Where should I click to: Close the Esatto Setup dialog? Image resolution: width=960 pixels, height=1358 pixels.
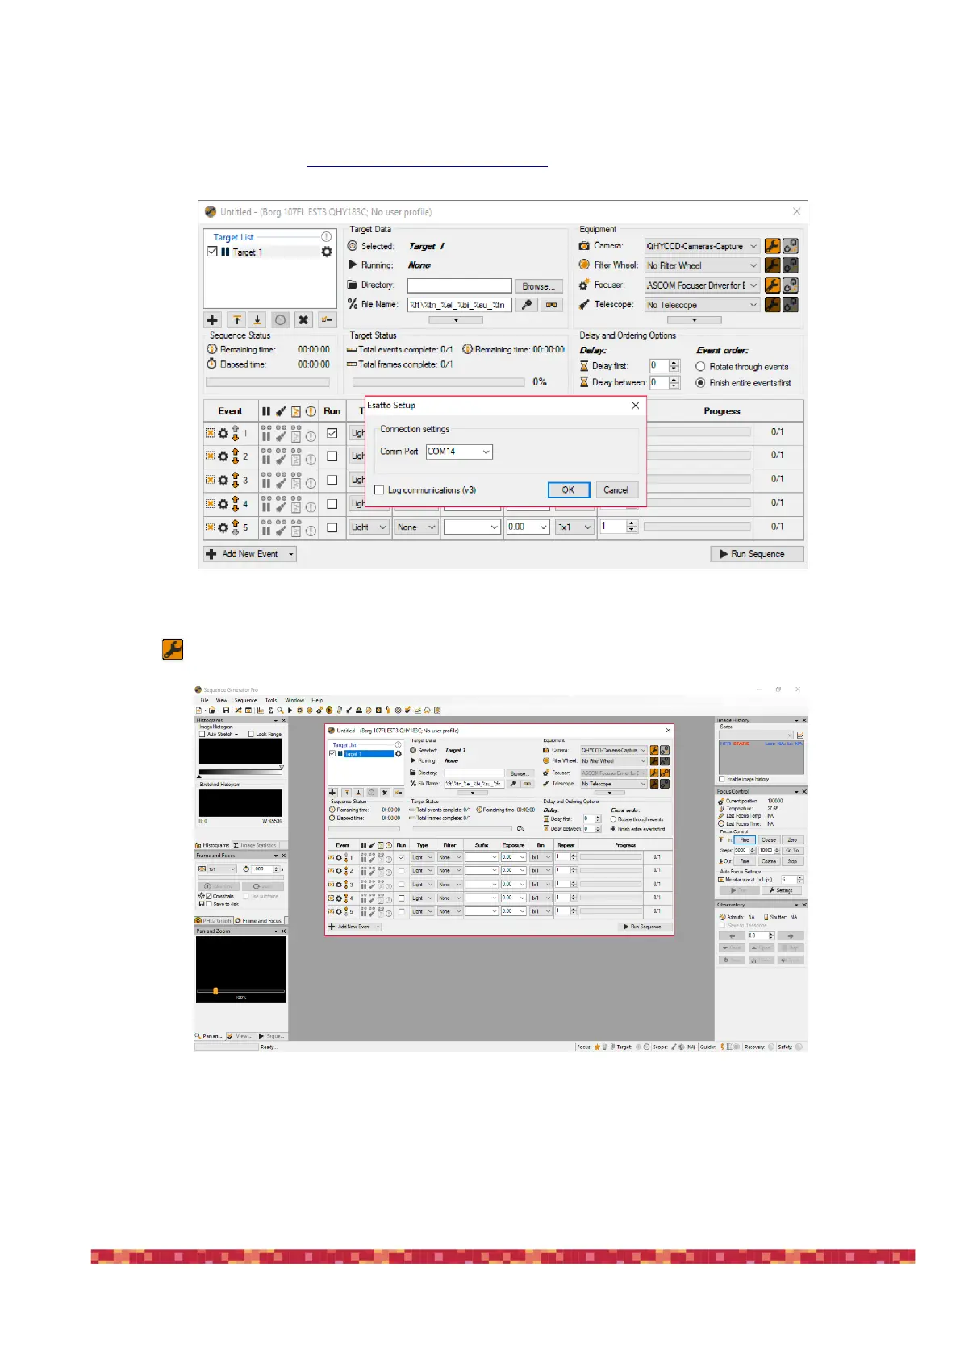[x=635, y=406]
